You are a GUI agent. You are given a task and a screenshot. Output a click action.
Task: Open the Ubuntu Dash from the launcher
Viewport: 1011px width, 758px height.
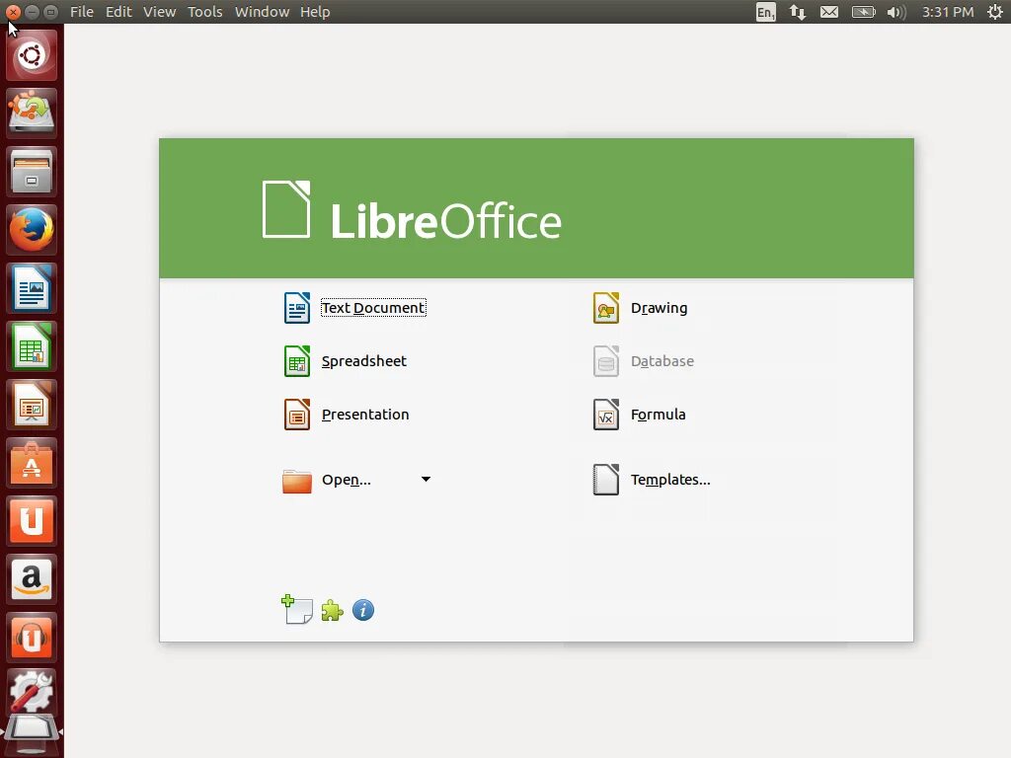click(x=32, y=55)
